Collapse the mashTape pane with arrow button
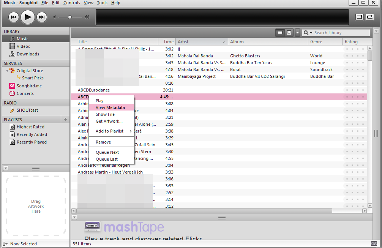 pos(74,217)
